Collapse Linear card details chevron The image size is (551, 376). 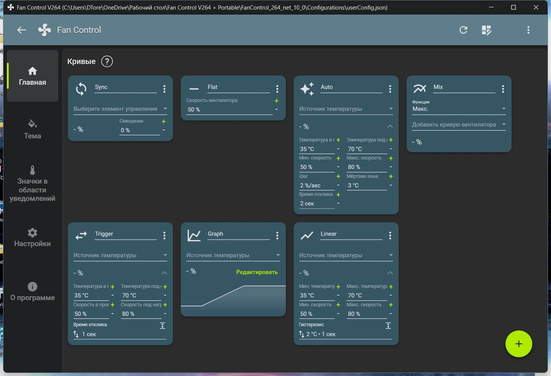[390, 273]
